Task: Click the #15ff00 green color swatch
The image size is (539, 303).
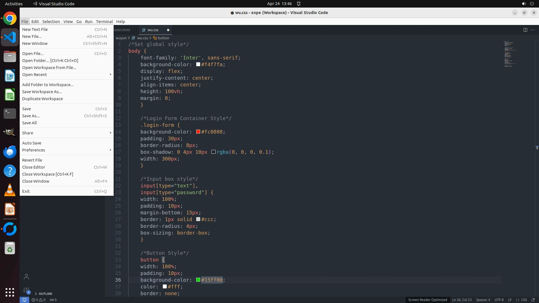Action: [x=198, y=280]
